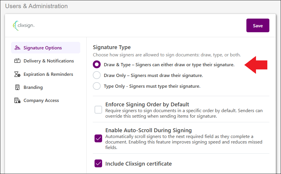Toggle the Include Clixsign certificate checkbox

pyautogui.click(x=98, y=164)
